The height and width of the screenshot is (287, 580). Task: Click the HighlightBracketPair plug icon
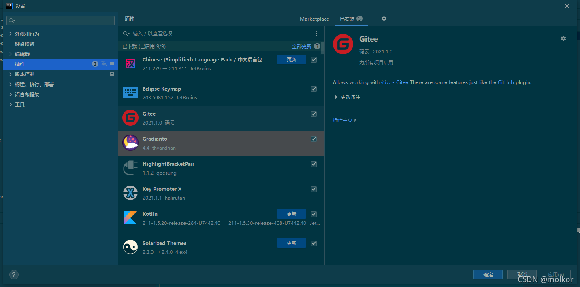(130, 168)
